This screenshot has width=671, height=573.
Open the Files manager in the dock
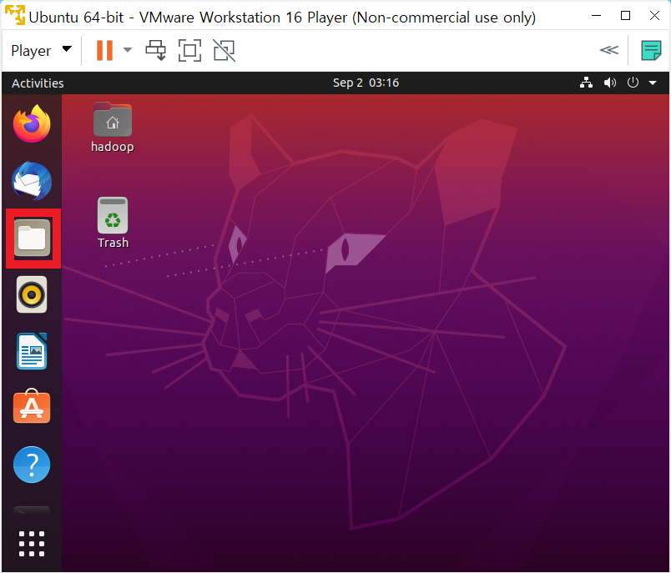click(32, 238)
